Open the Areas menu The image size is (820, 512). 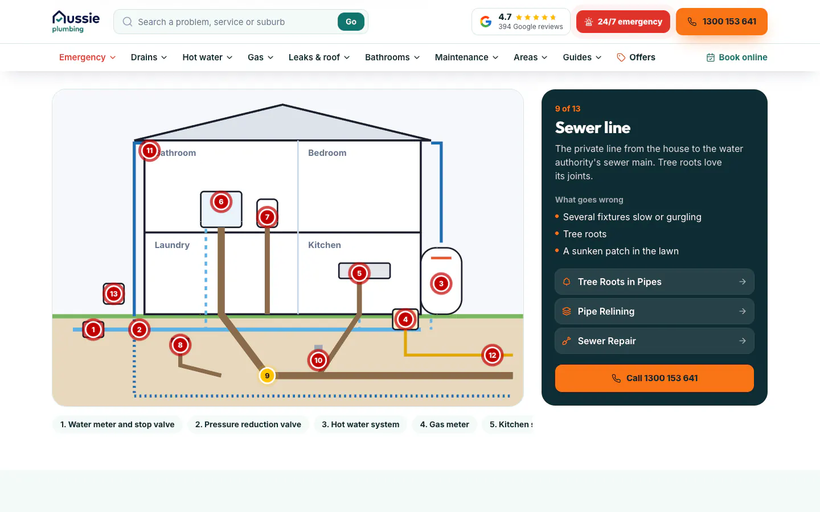(x=531, y=57)
